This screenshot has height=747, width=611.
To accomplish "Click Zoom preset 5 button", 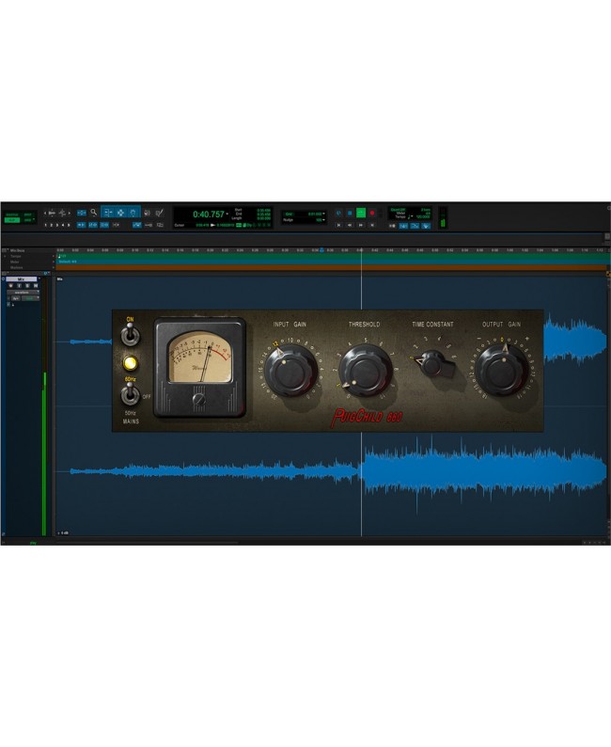I will (69, 225).
